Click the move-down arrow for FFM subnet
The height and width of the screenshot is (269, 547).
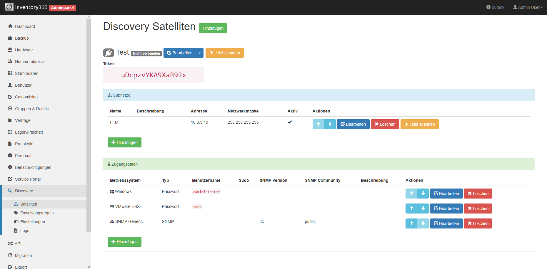[330, 124]
